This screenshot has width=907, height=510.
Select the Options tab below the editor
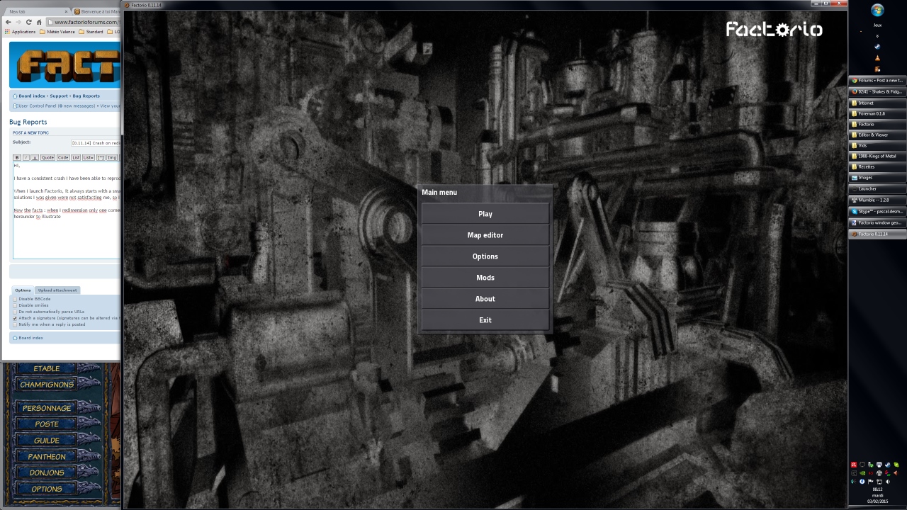pos(23,290)
